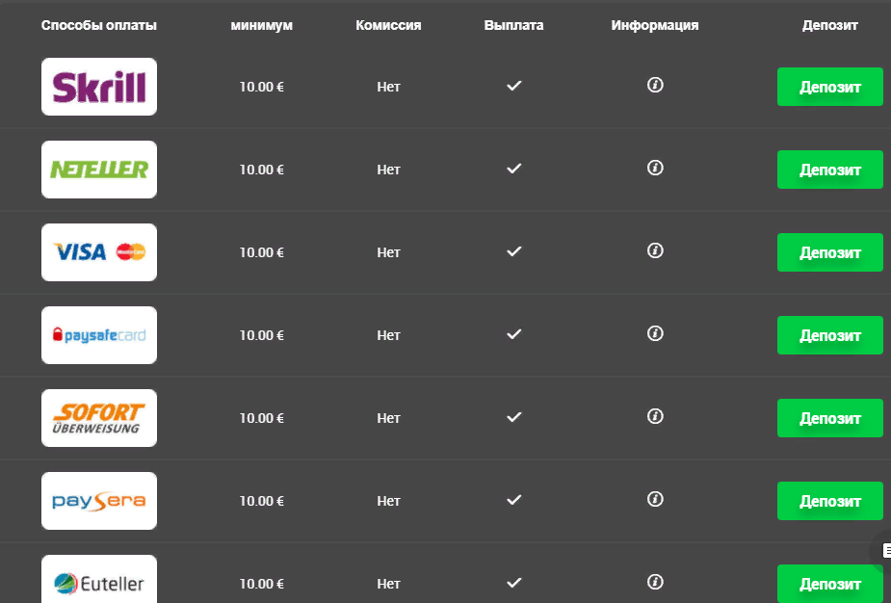View paysafecard information icon
The height and width of the screenshot is (603, 891).
click(x=655, y=333)
